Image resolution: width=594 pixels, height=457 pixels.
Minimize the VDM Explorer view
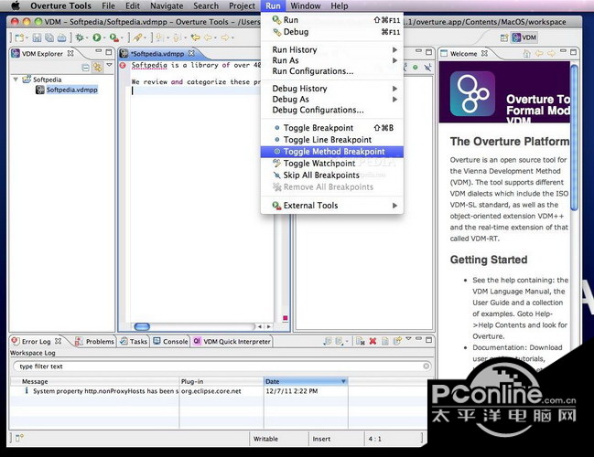(x=99, y=51)
